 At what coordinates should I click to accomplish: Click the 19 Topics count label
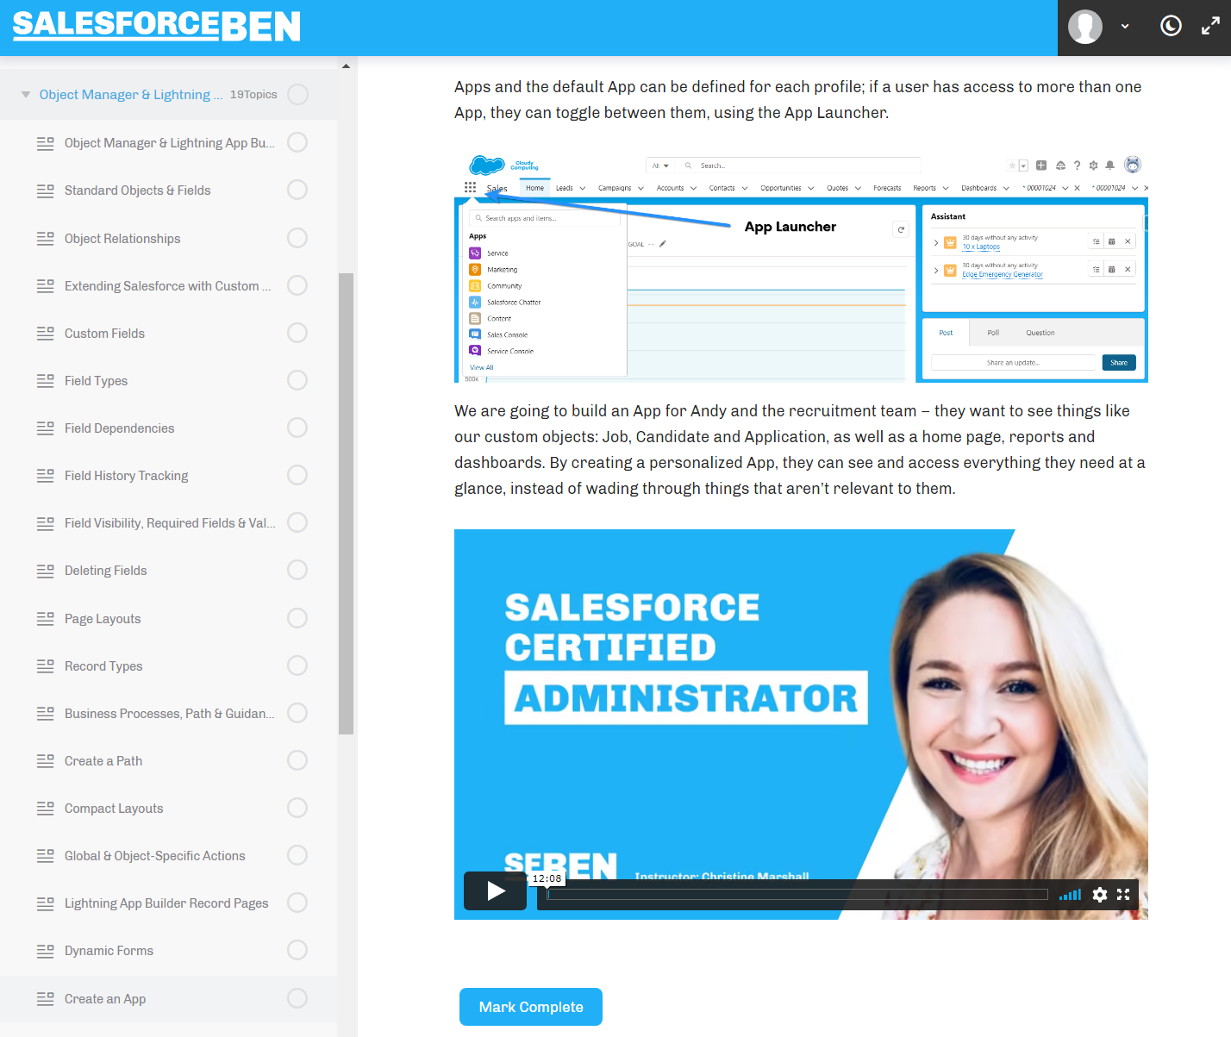click(253, 95)
